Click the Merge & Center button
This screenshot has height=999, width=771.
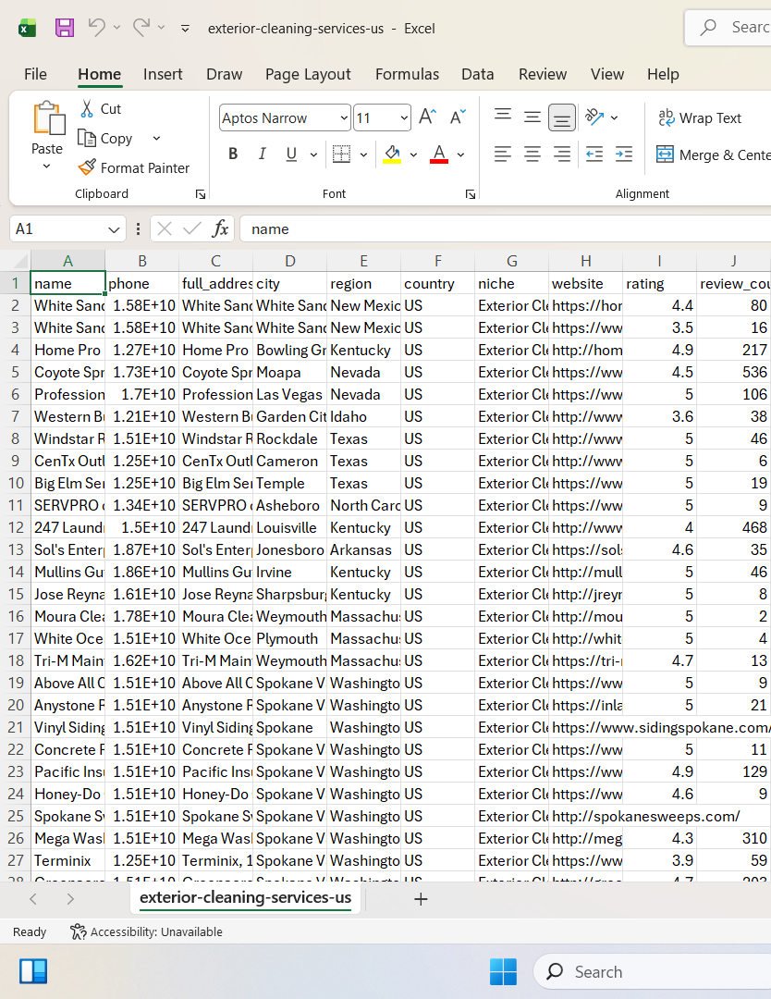click(713, 154)
